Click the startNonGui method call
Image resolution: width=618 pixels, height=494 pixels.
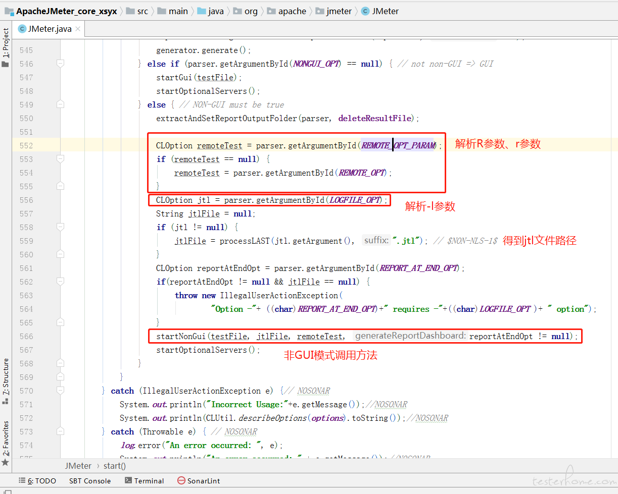pyautogui.click(x=181, y=336)
